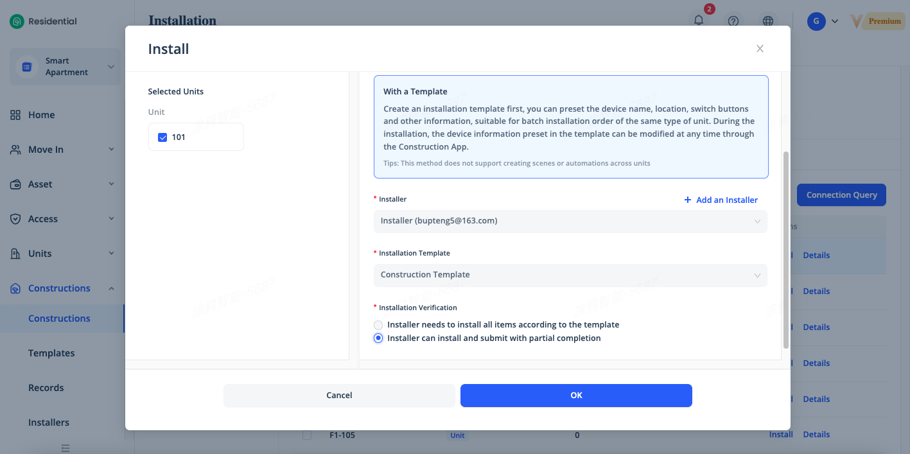Screen dimensions: 910x454
Task: Select 'submit with partial completion' radio option
Action: point(378,338)
